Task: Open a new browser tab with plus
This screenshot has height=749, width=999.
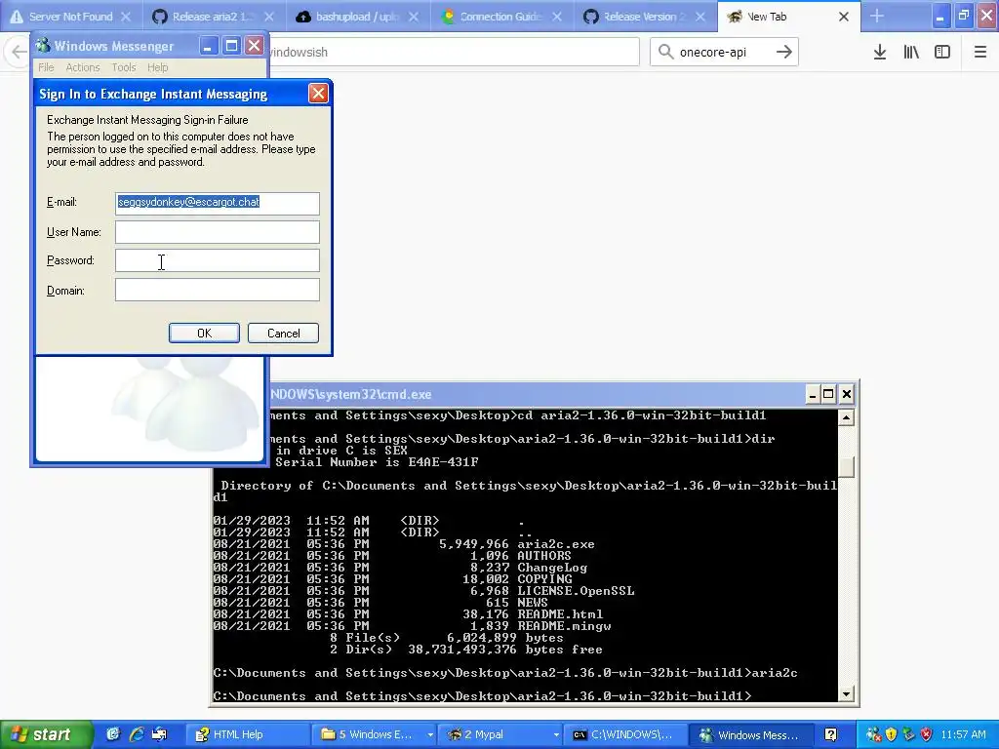Action: click(x=877, y=17)
